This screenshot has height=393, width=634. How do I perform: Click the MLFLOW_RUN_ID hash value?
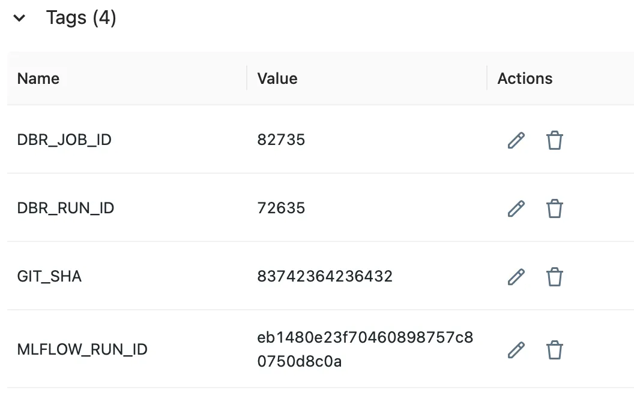[x=365, y=349]
